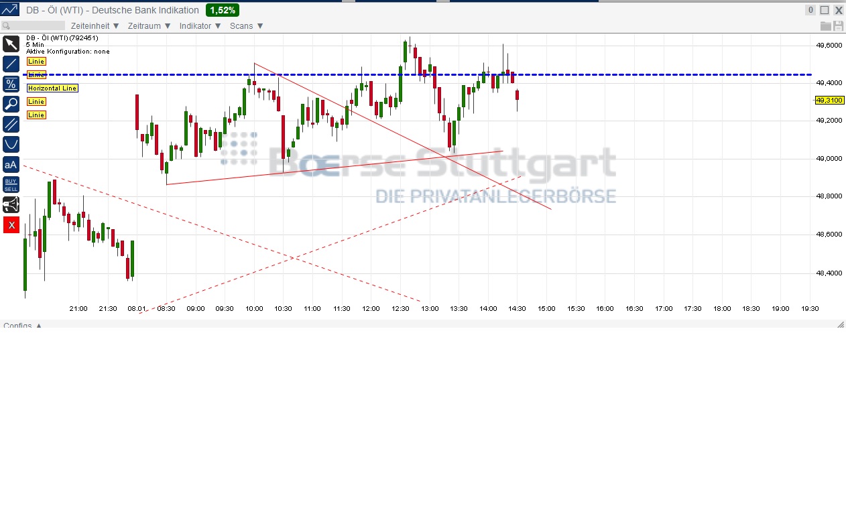Click the 19:30 time axis label
846x528 pixels.
point(810,308)
